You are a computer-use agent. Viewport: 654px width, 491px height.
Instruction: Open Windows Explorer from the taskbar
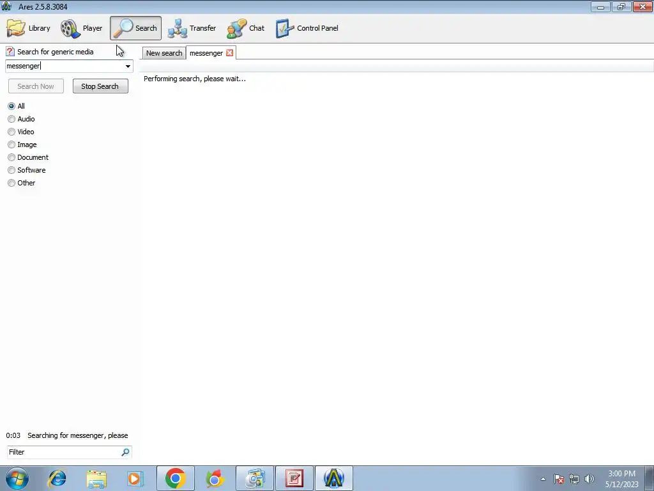[96, 478]
